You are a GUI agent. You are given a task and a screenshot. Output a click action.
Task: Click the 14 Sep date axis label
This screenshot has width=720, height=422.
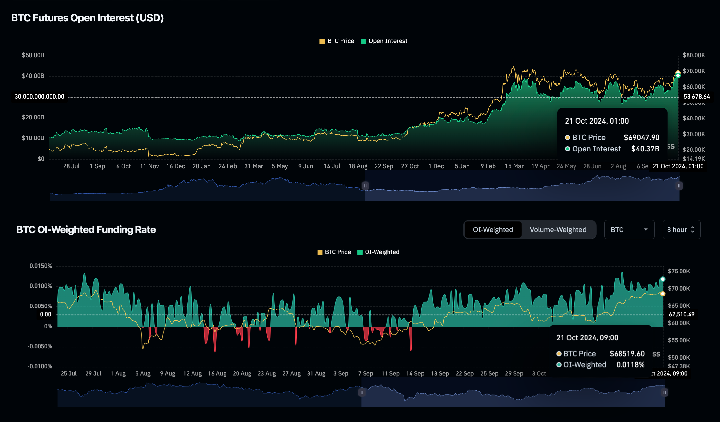415,374
